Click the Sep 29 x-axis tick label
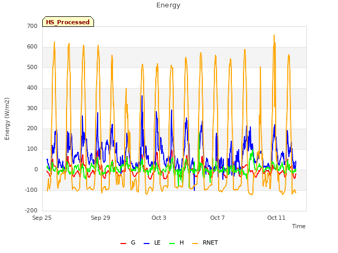The image size is (338, 253). 100,218
